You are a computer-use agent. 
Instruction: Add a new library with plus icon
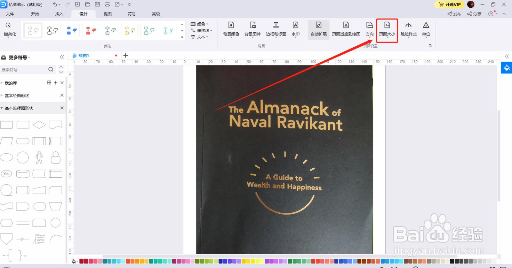(x=56, y=83)
